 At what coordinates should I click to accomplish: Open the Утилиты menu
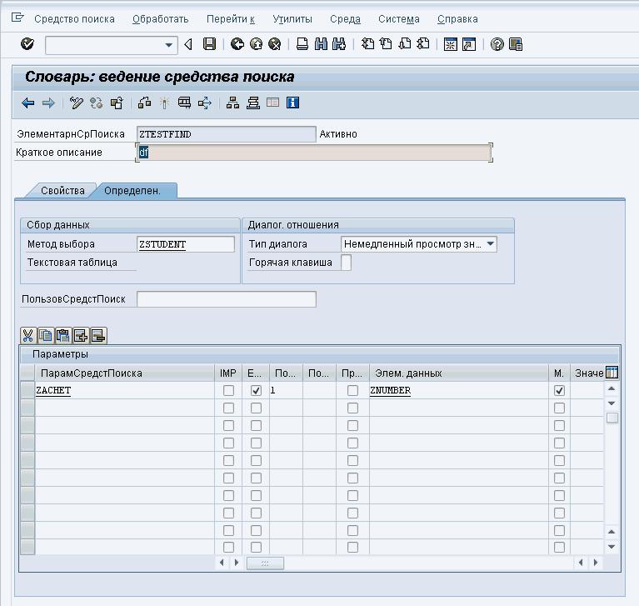[292, 19]
